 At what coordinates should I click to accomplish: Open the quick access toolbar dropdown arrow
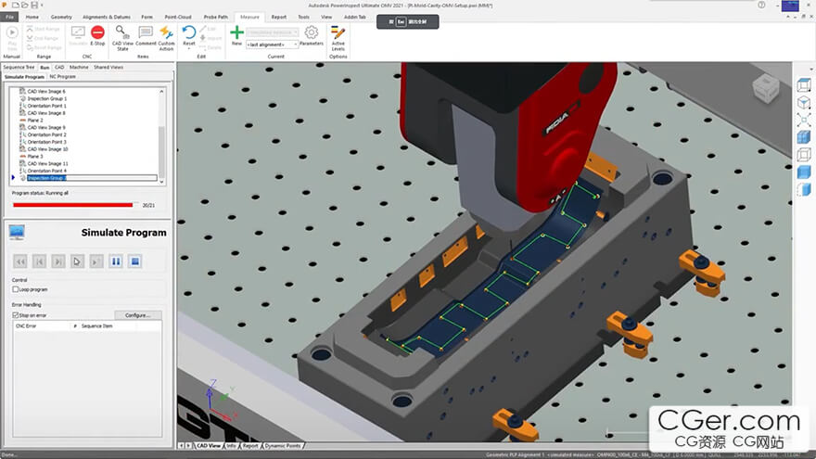(42, 6)
